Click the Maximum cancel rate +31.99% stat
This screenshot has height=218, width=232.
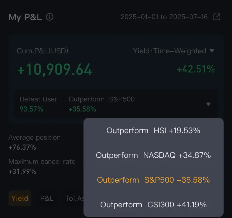pyautogui.click(x=42, y=166)
